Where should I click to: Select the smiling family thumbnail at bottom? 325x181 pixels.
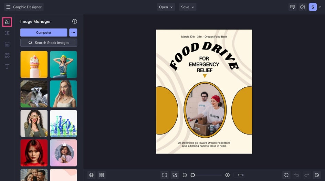pyautogui.click(x=34, y=175)
